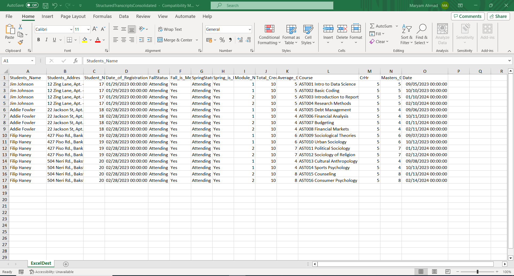
Task: Apply the Percent Style number format
Action: tap(222, 40)
